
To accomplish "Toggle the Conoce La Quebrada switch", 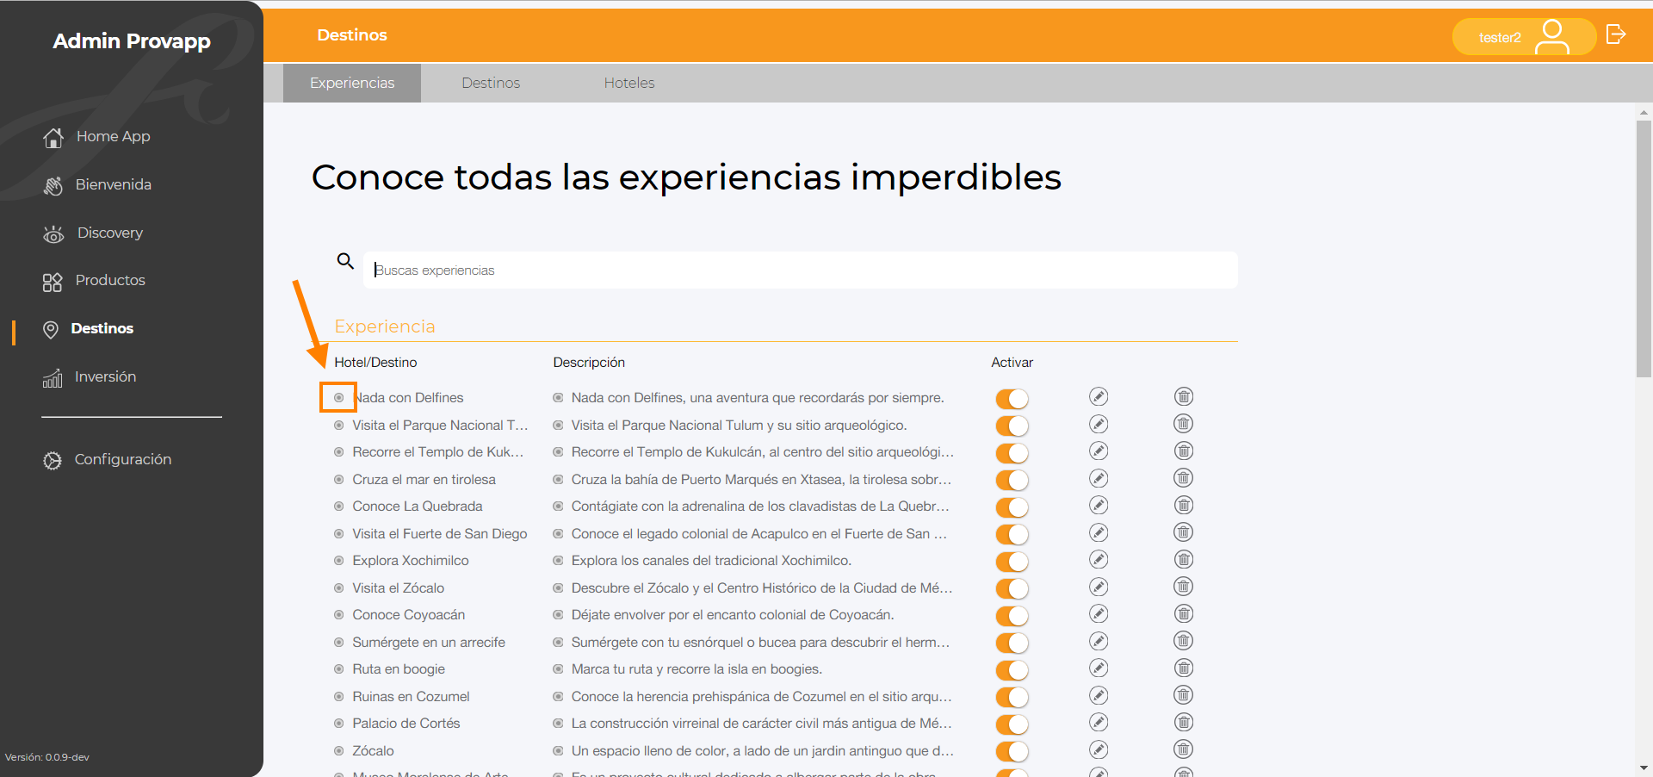I will [1012, 507].
